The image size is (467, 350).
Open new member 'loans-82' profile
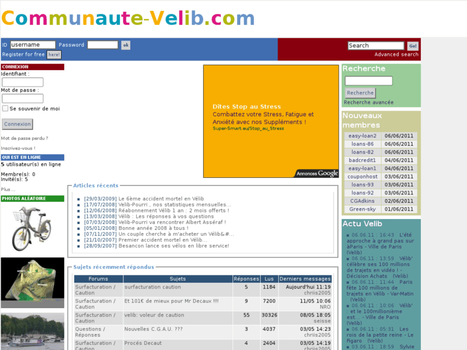click(x=362, y=152)
